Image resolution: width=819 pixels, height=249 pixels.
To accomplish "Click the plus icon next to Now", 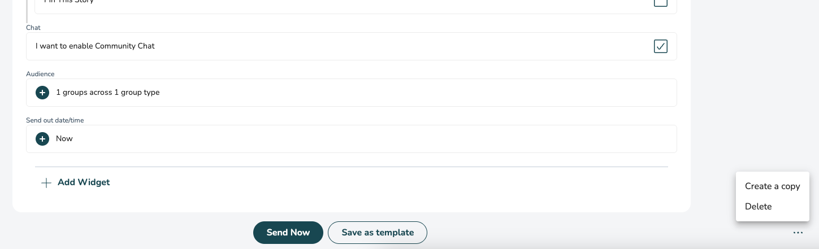I will coord(42,139).
